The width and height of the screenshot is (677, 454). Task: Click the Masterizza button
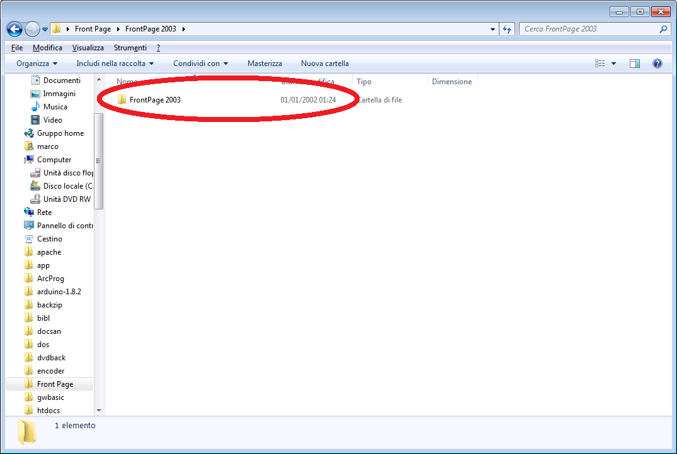tap(265, 64)
